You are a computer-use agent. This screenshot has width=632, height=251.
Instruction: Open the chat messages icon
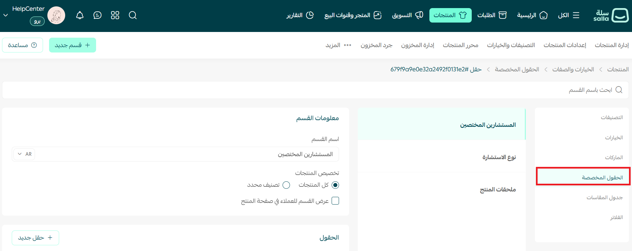coord(97,15)
